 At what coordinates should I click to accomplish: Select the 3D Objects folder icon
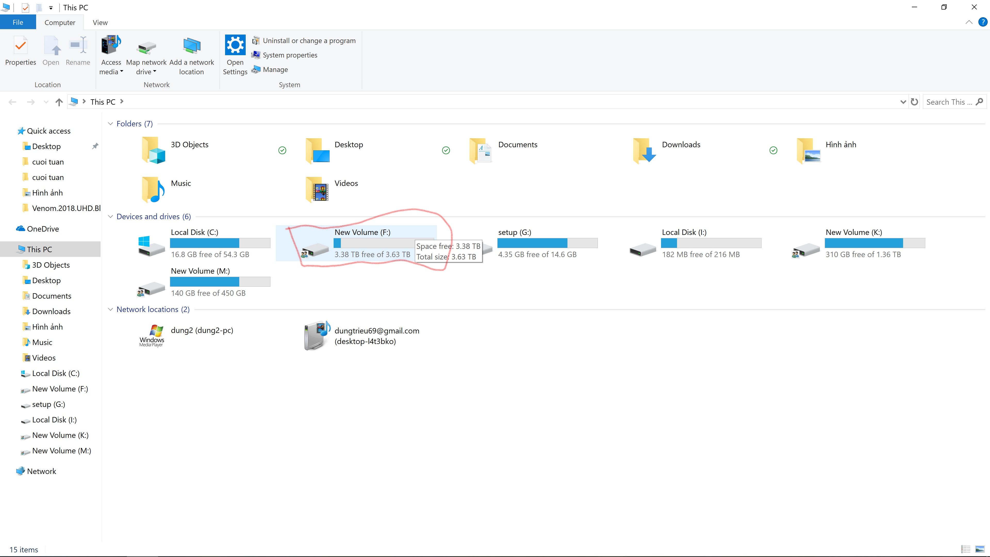(153, 150)
